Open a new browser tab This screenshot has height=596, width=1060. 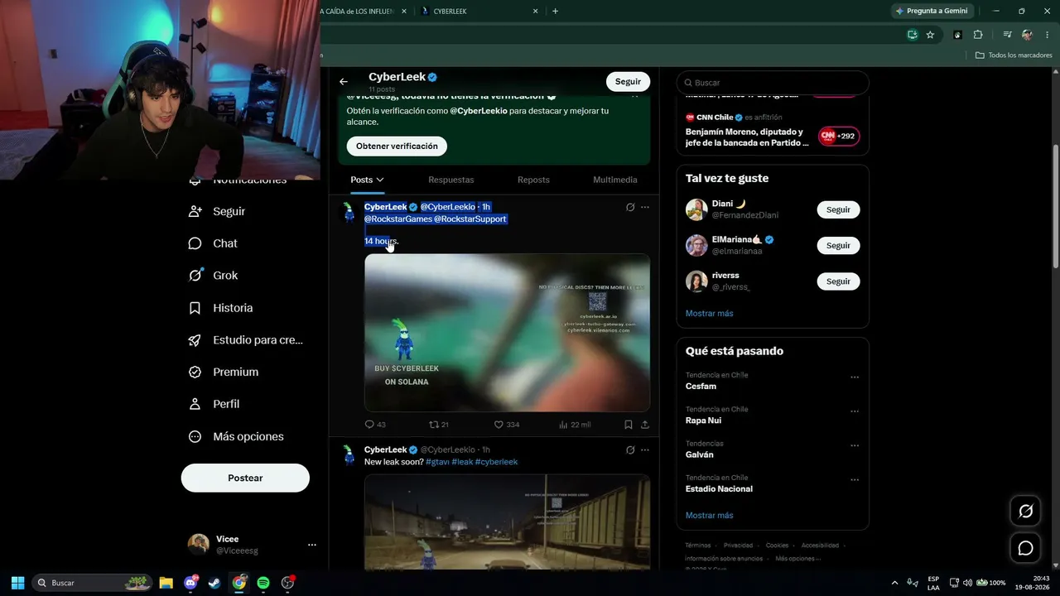click(x=555, y=11)
